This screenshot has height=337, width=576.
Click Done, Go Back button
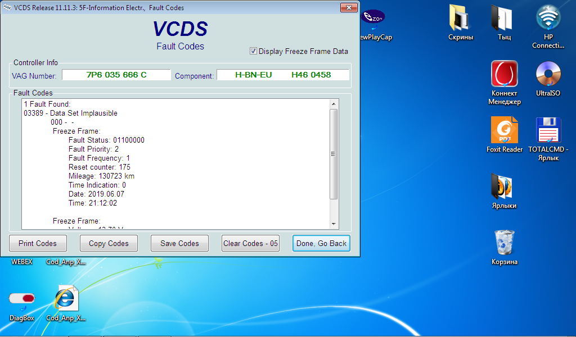[321, 243]
